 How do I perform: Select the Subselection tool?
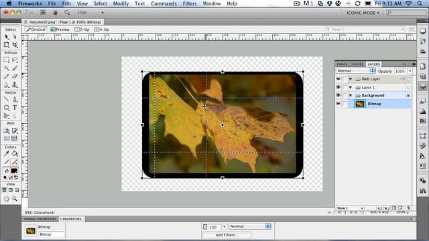[15, 37]
